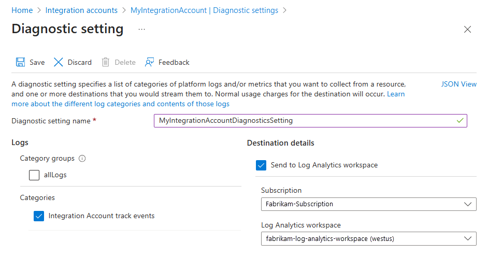
Task: Click the Save disk icon
Action: coord(21,62)
